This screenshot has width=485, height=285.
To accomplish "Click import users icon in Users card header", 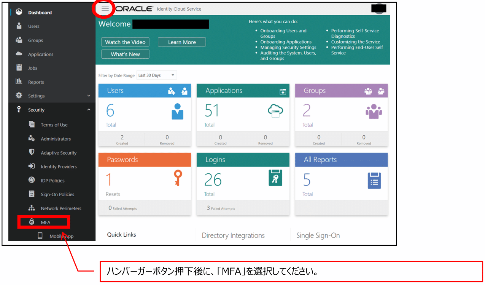I will tap(184, 91).
